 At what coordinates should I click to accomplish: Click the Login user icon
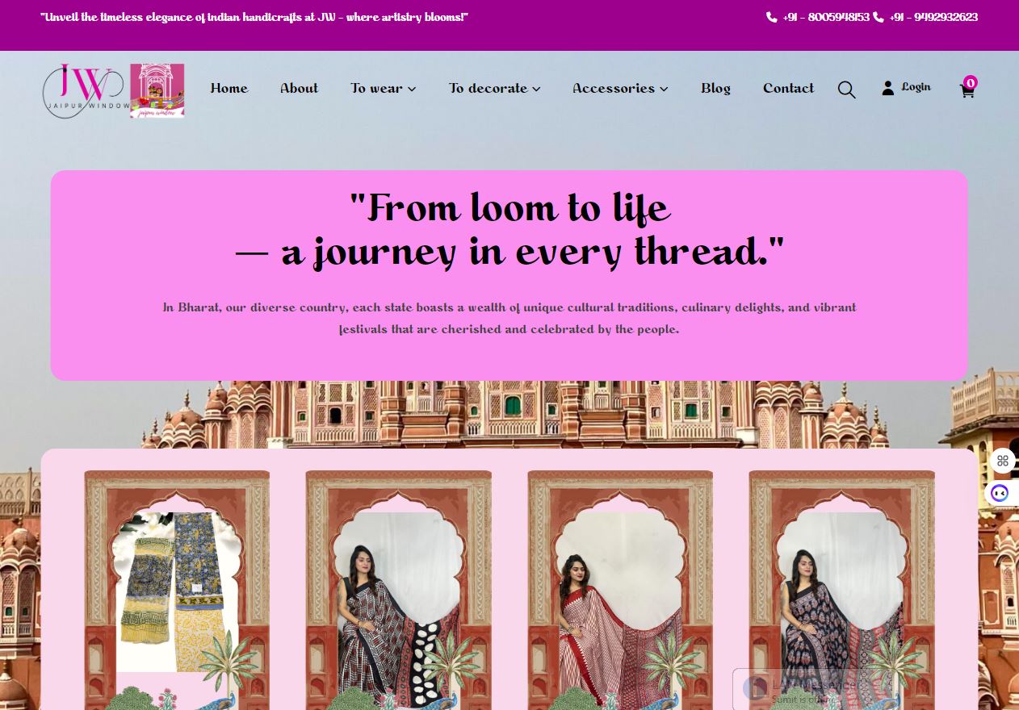click(x=887, y=88)
